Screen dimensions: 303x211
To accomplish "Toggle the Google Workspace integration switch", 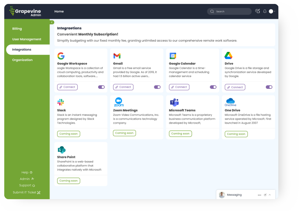I will (101, 87).
